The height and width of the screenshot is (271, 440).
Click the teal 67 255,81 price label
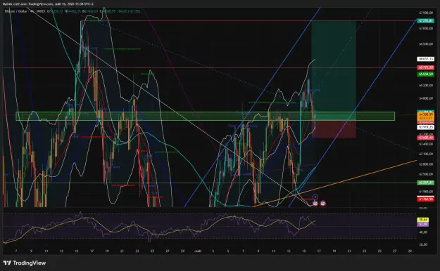(x=425, y=21)
